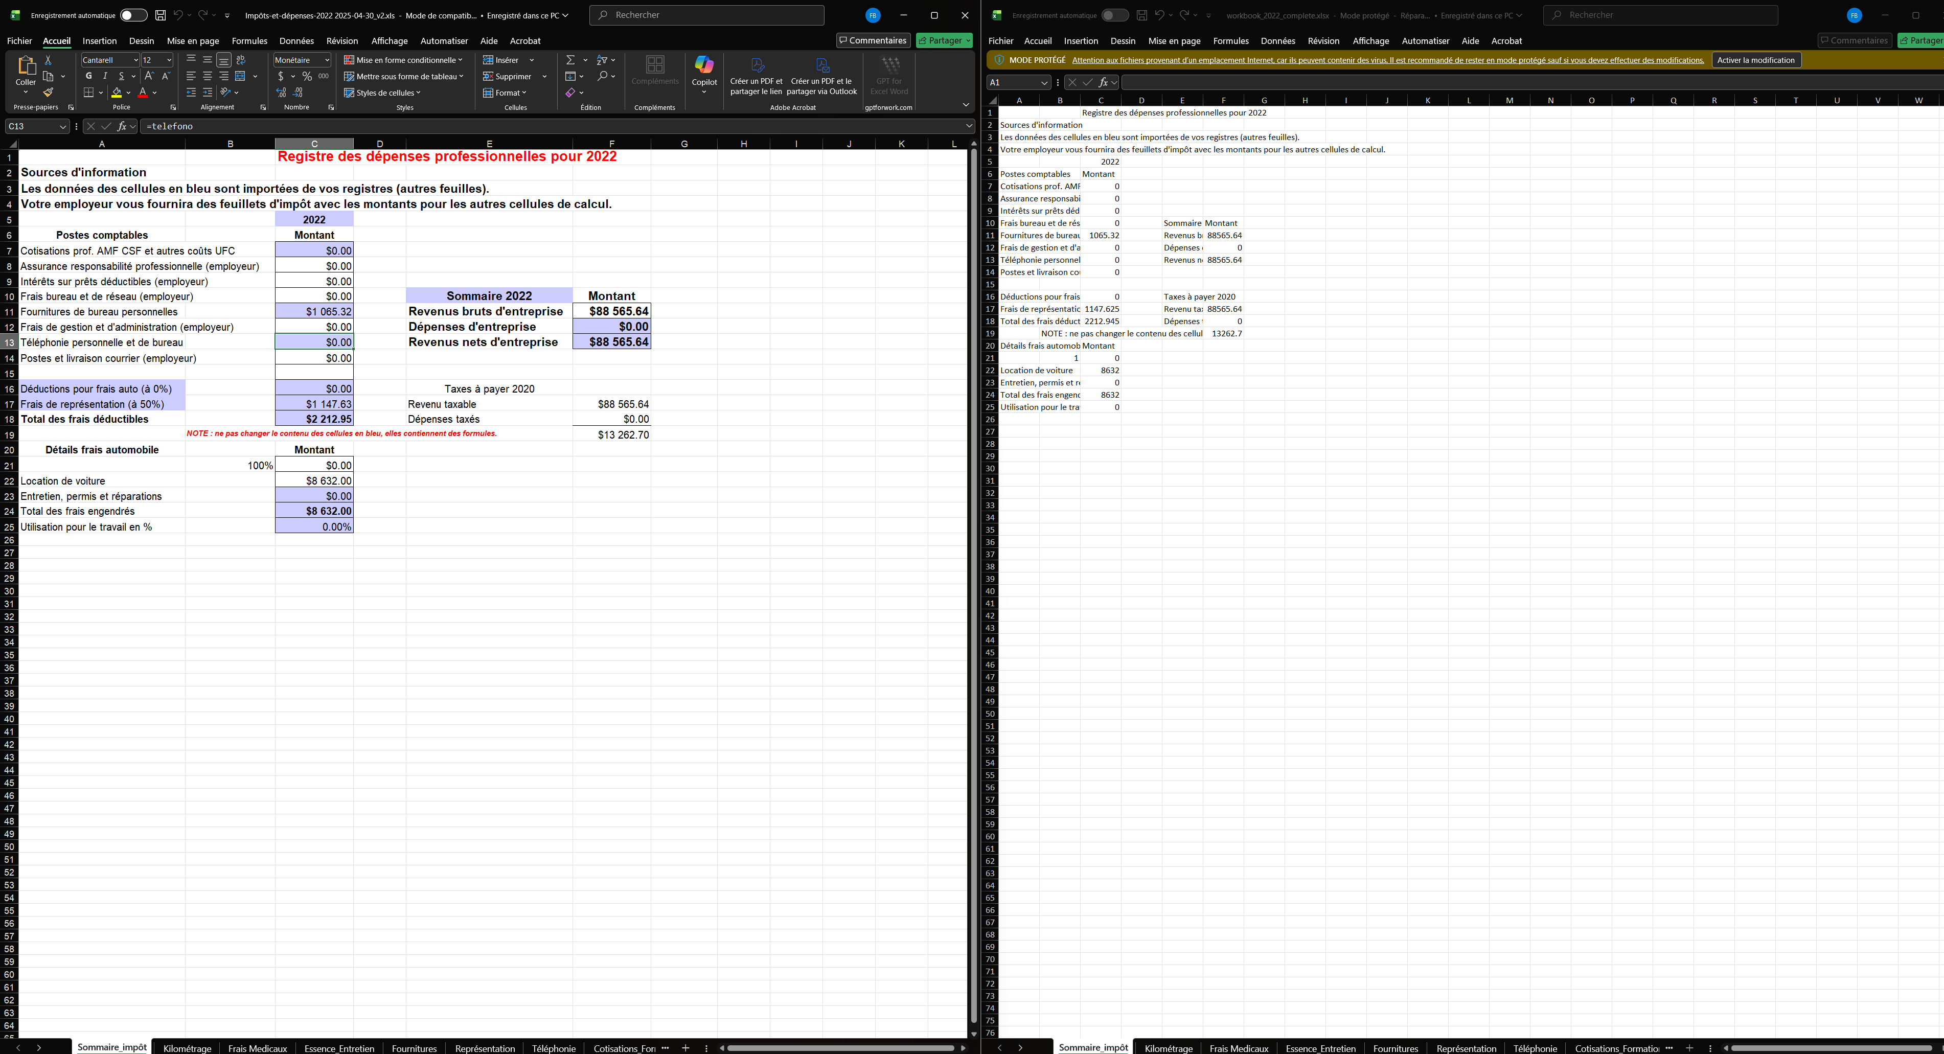The width and height of the screenshot is (1944, 1054).
Task: Click the format painter brush icon
Action: (48, 92)
